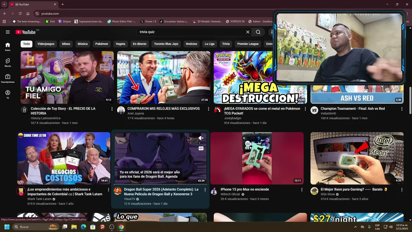Click the taskbar Buscar search box

click(x=36, y=227)
